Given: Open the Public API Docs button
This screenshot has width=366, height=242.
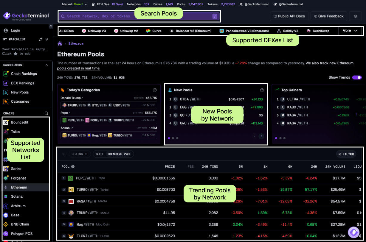Looking at the screenshot, I should tap(289, 16).
